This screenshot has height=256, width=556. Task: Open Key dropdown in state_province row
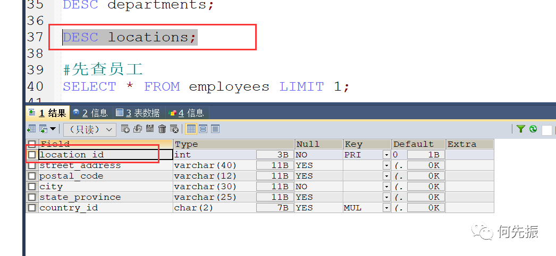click(386, 197)
